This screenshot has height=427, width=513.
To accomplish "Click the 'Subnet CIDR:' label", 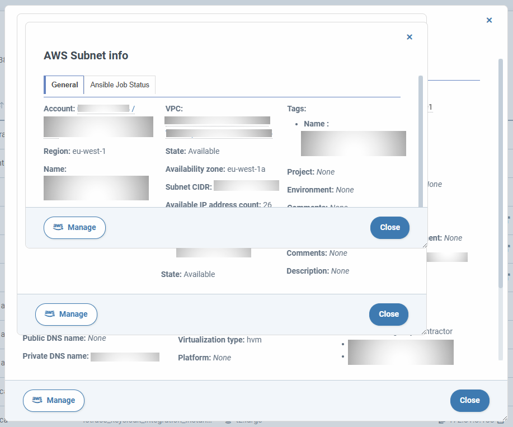I will pos(189,187).
